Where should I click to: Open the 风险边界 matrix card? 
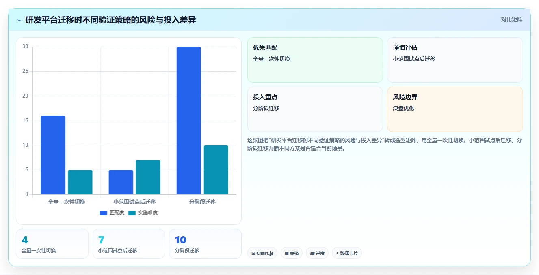point(455,109)
